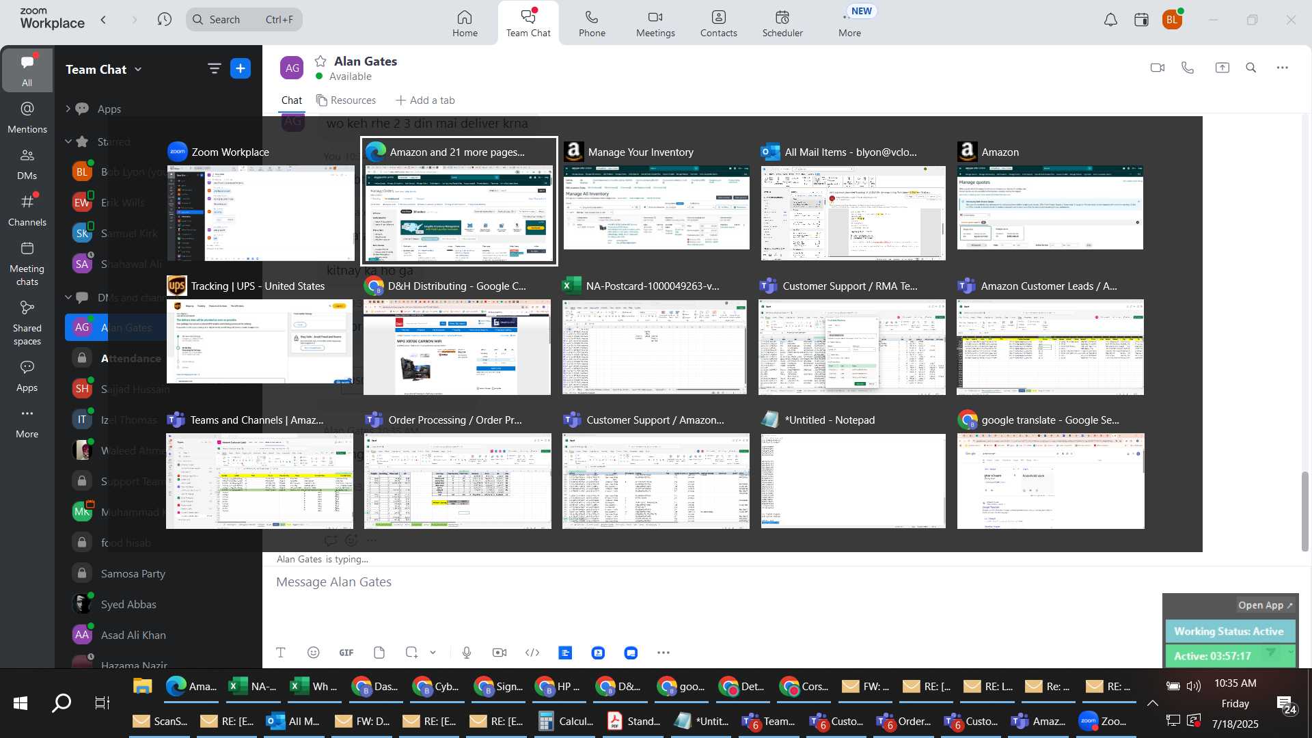Open the notifications bell
1312x738 pixels.
tap(1110, 20)
